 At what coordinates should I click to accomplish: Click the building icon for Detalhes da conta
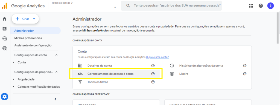point(80,65)
